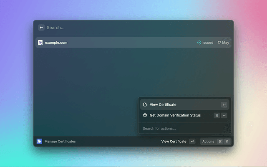Click the Command key badge in Domain Verification row

coord(217,115)
